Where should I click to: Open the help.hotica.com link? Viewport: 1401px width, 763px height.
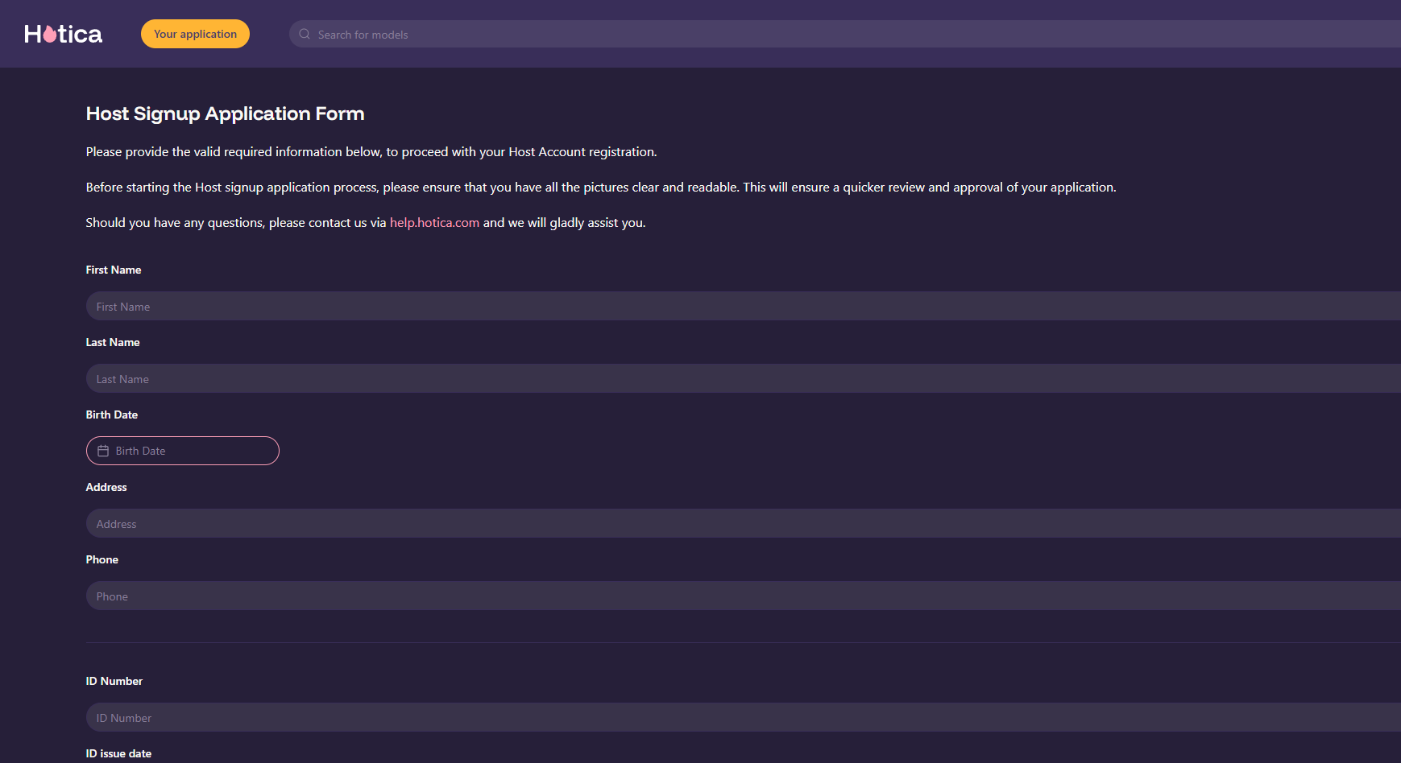[434, 223]
